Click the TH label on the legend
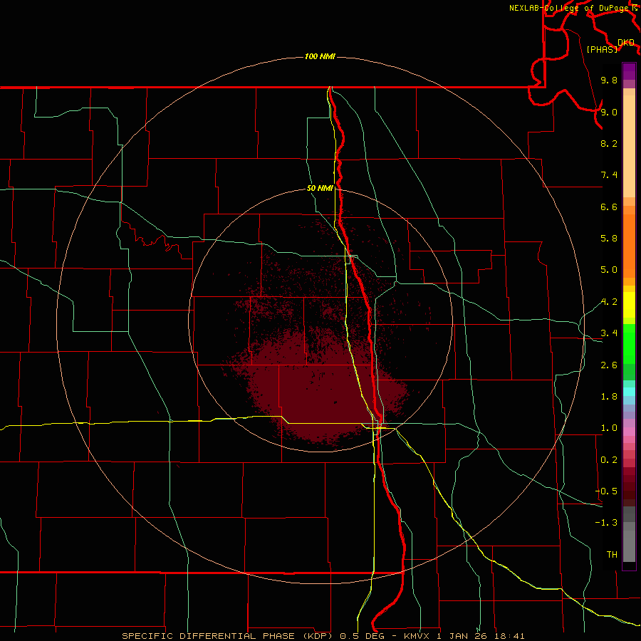 612,555
